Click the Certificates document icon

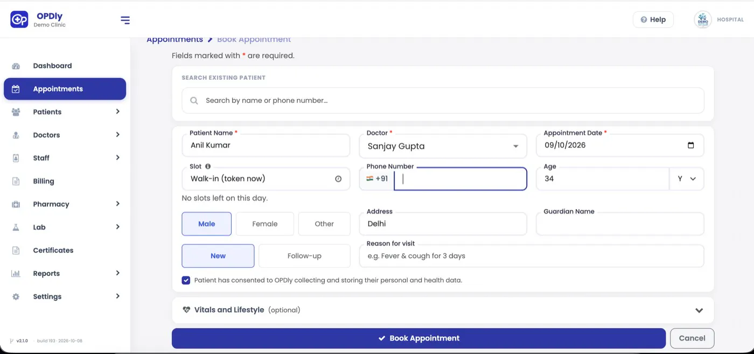click(x=16, y=251)
